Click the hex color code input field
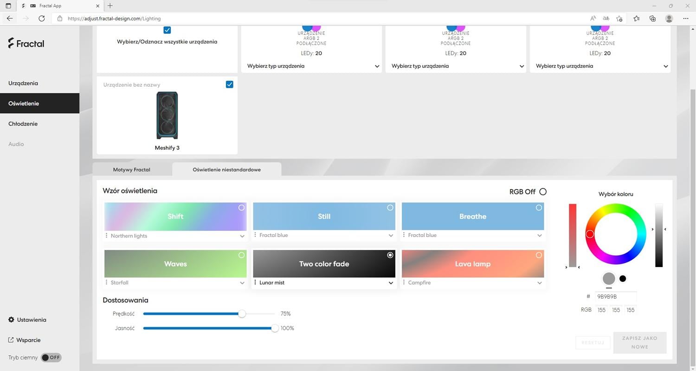This screenshot has width=696, height=371. tap(615, 297)
